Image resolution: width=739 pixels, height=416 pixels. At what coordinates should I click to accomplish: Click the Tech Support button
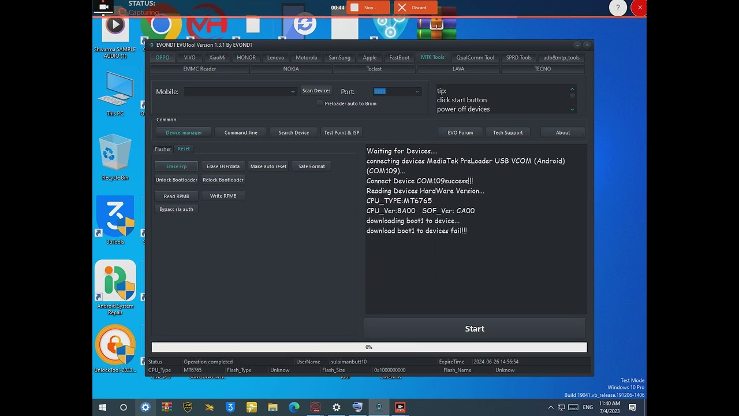click(x=508, y=132)
